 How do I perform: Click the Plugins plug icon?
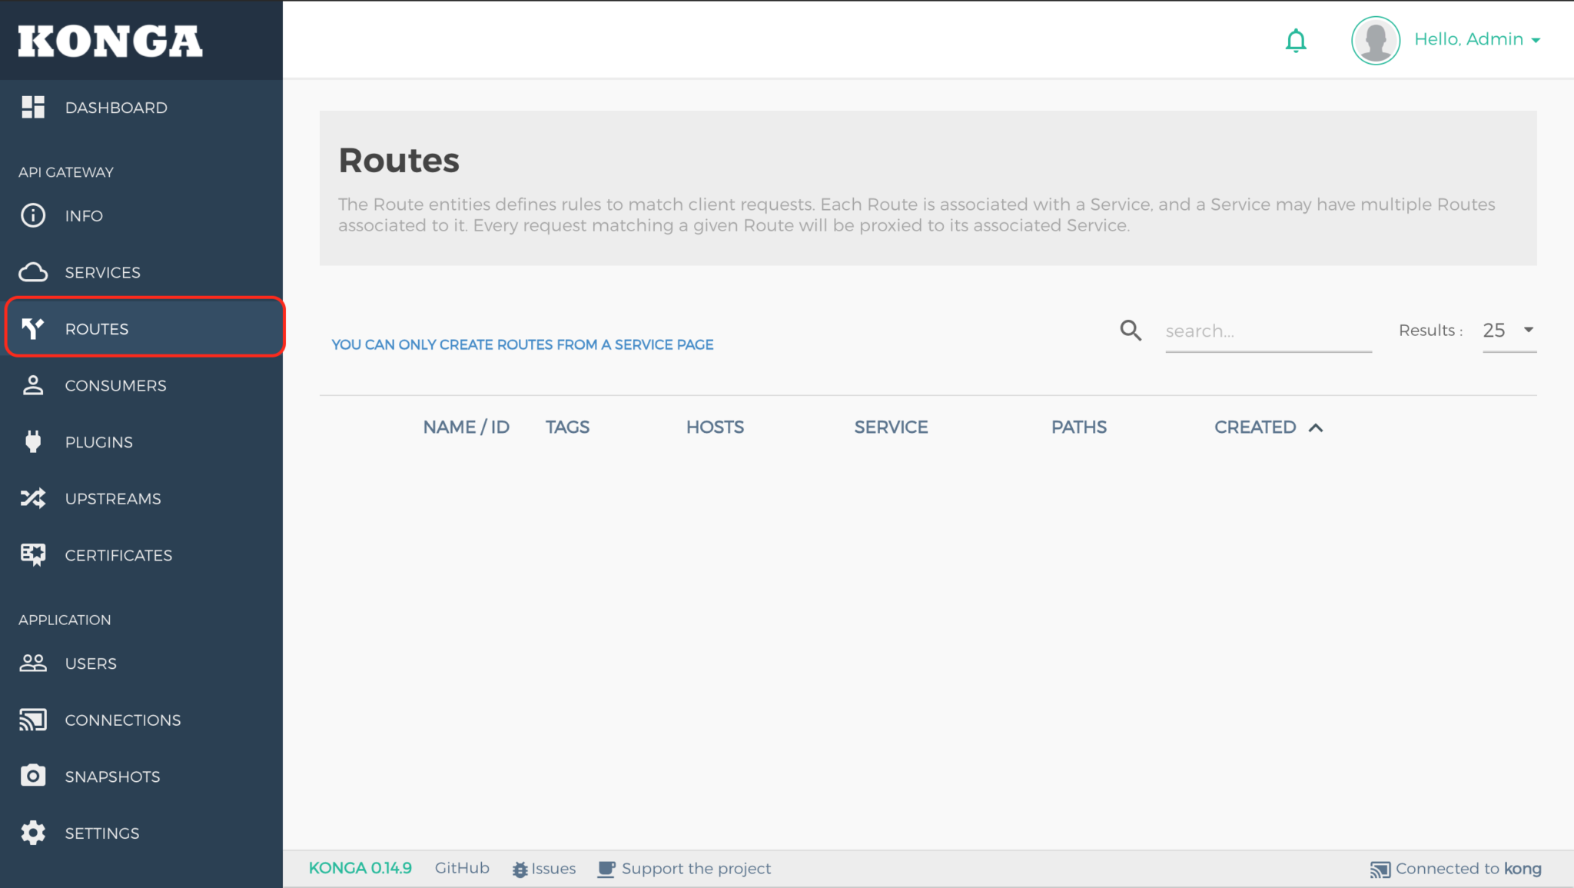tap(32, 441)
